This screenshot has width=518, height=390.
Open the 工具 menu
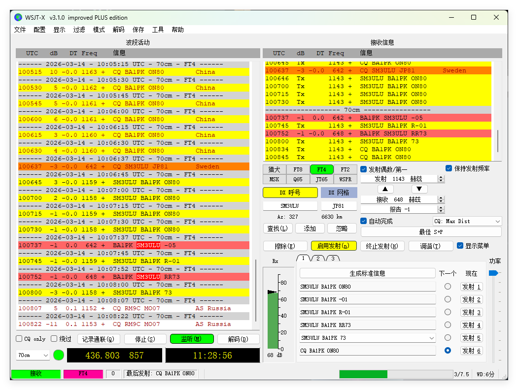click(158, 30)
